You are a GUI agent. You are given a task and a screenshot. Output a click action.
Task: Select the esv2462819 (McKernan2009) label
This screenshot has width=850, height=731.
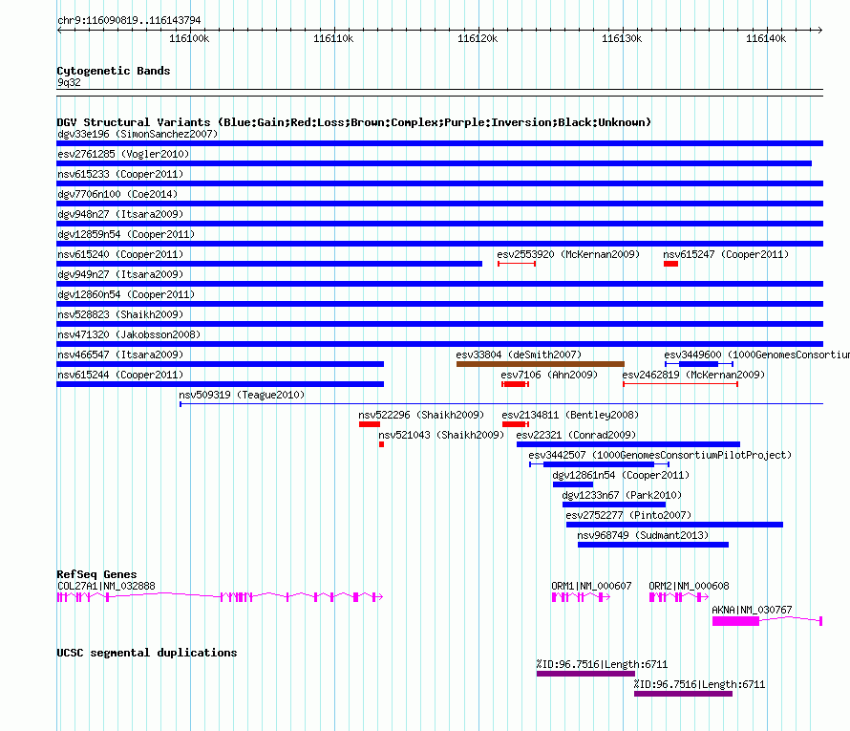point(693,375)
